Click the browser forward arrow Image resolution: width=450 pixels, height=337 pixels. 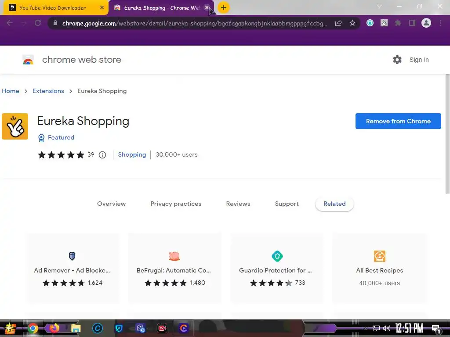coord(24,23)
